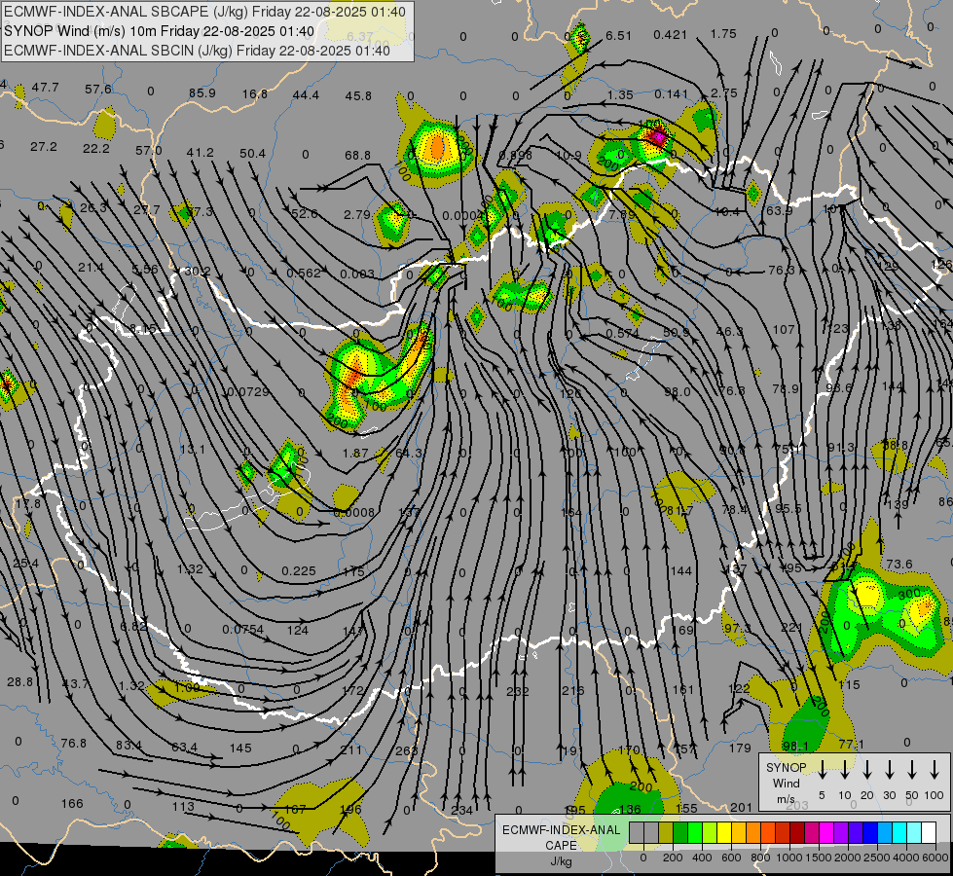Pick the dark red swatch at 1000
Image resolution: width=953 pixels, height=876 pixels.
pyautogui.click(x=797, y=833)
